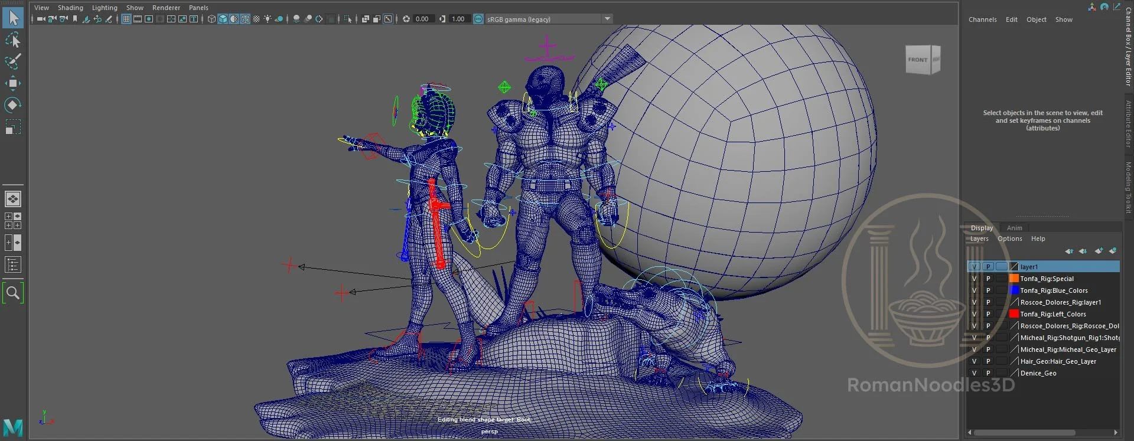Toggle visibility of Tonfa_Rig:Special layer
Viewport: 1134px width, 441px height.
[x=974, y=279]
